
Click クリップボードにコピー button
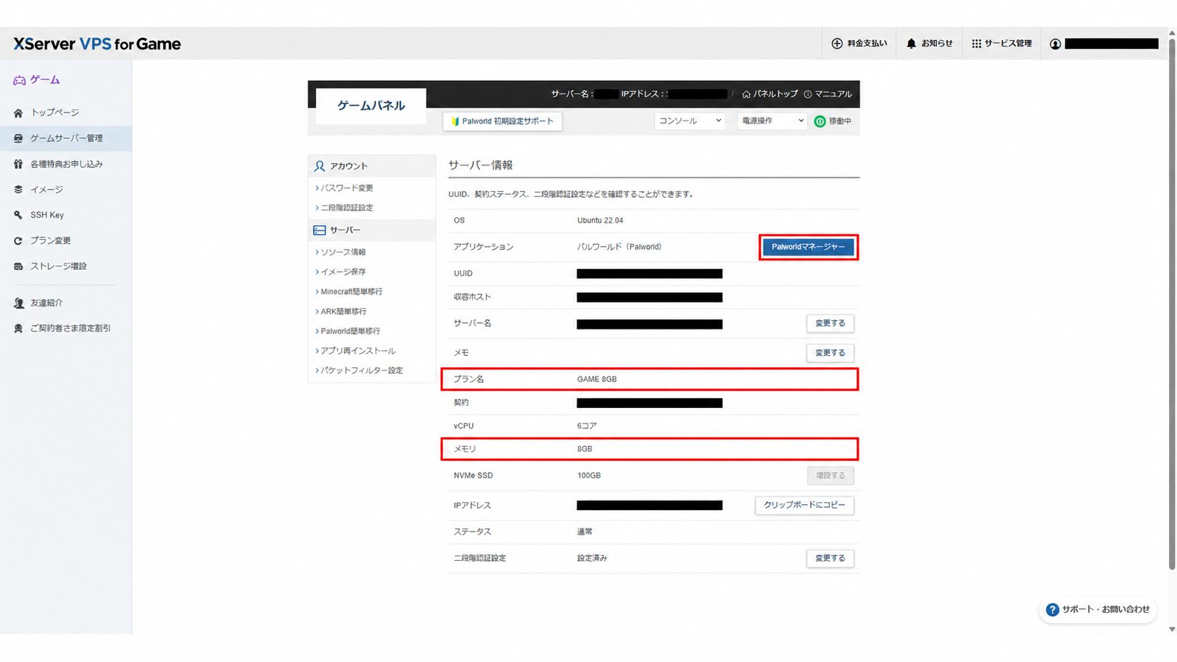coord(804,505)
